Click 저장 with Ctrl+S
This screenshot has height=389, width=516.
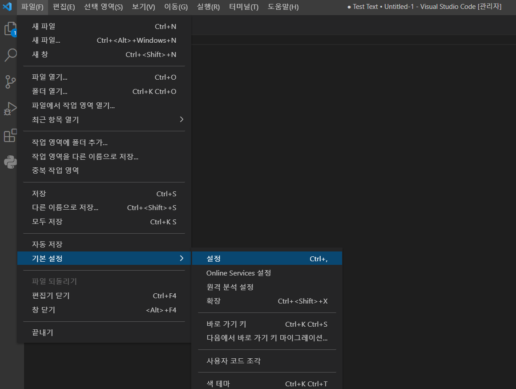pyautogui.click(x=104, y=194)
